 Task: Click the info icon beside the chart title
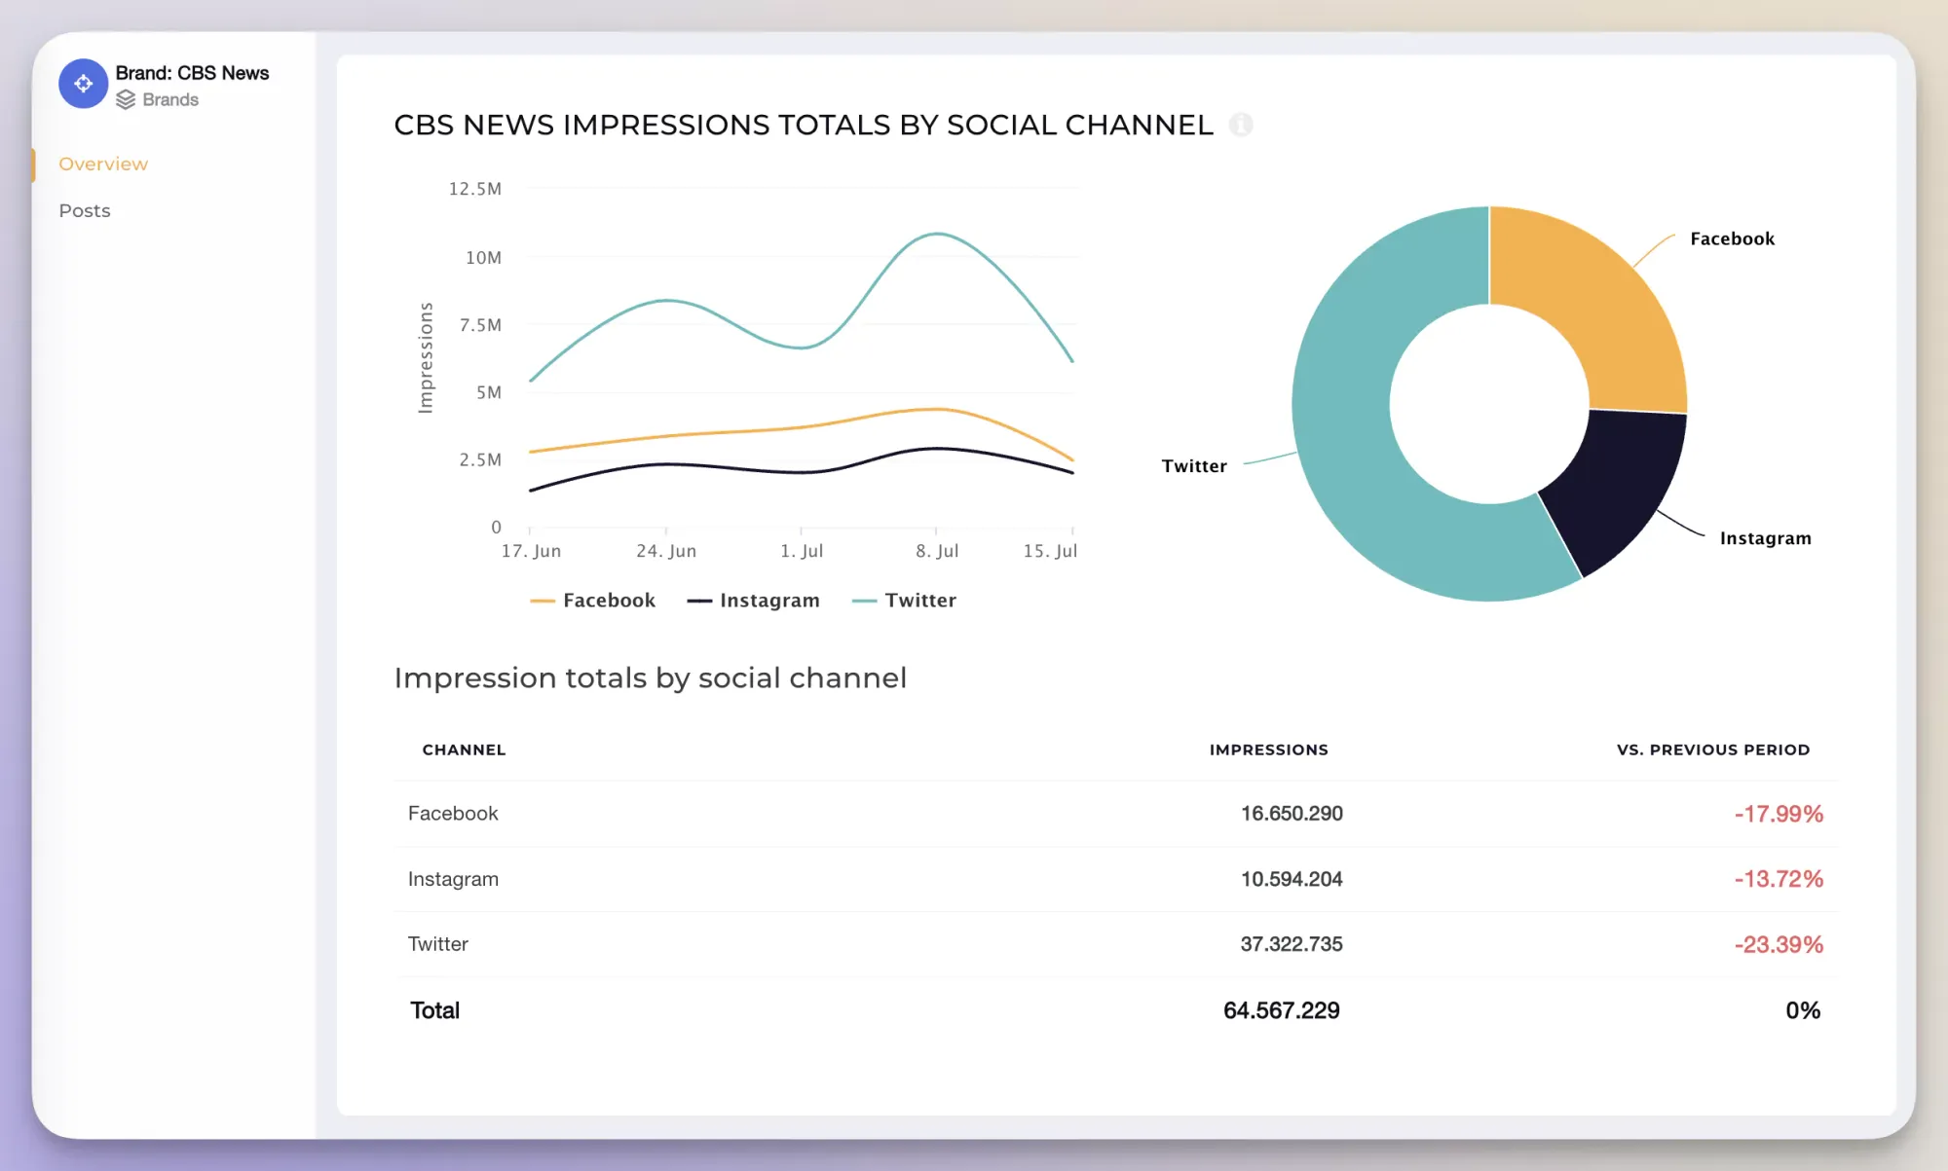pyautogui.click(x=1241, y=125)
